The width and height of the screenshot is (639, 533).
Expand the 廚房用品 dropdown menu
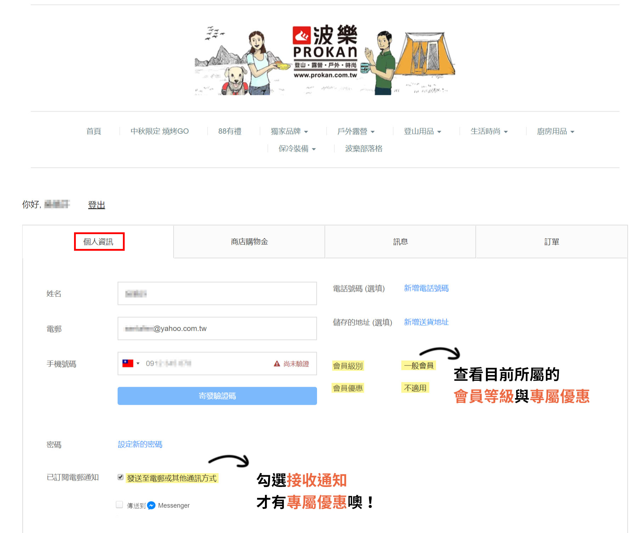(555, 131)
